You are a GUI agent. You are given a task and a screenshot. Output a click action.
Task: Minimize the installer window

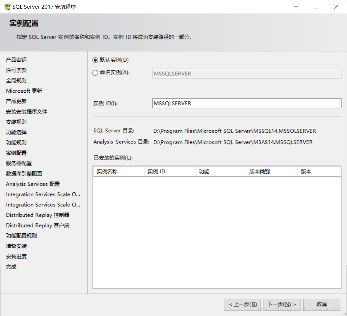[x=296, y=7]
